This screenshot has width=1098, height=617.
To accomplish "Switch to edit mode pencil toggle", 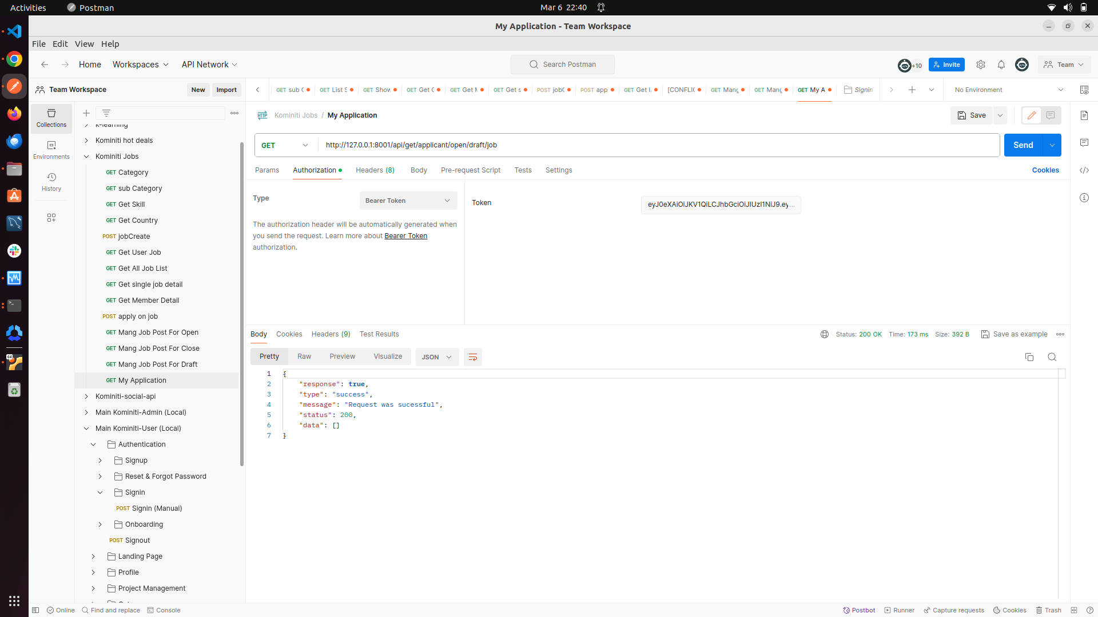I will pyautogui.click(x=1031, y=115).
